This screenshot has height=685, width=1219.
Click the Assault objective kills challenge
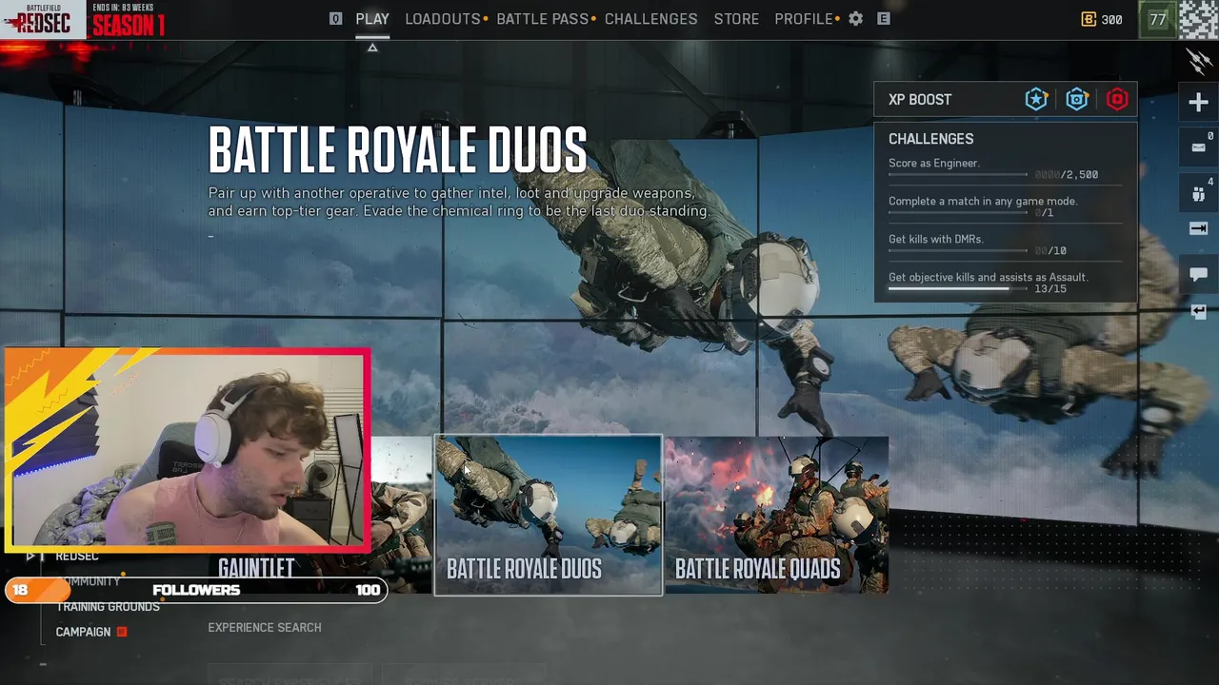click(x=988, y=277)
